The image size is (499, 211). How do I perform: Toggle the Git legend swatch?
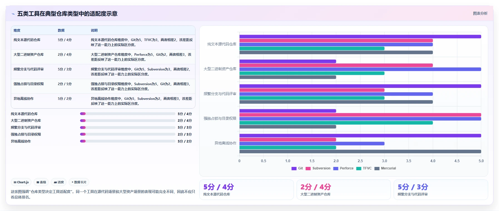pyautogui.click(x=294, y=168)
